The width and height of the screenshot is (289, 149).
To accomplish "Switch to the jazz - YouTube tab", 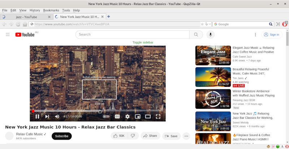I will coord(26,17).
